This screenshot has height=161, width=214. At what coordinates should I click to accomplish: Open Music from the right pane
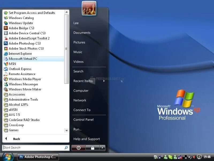tap(78, 52)
